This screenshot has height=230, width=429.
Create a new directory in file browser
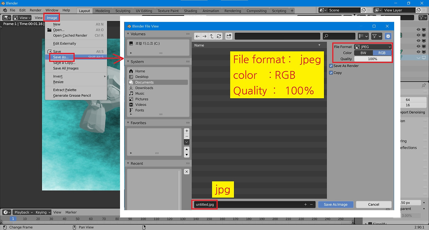pos(229,36)
